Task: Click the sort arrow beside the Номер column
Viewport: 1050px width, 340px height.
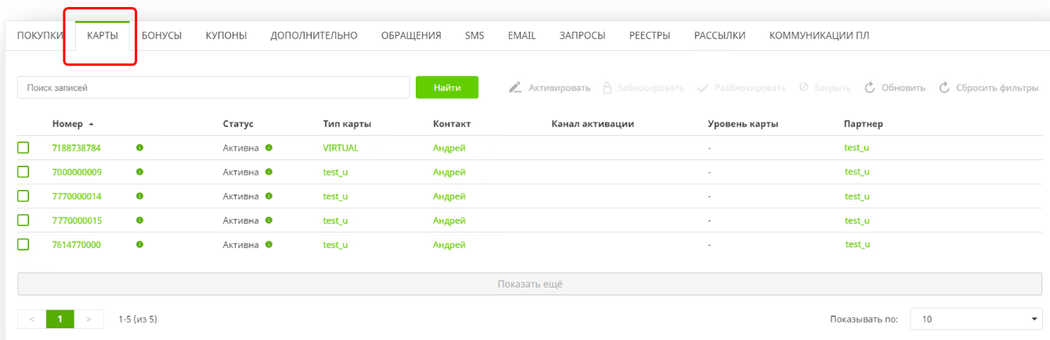Action: pos(91,124)
